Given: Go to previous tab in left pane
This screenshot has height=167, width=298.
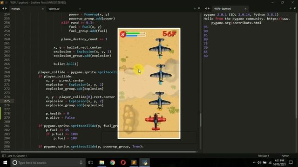Looking at the screenshot, I should [x=3, y=8].
